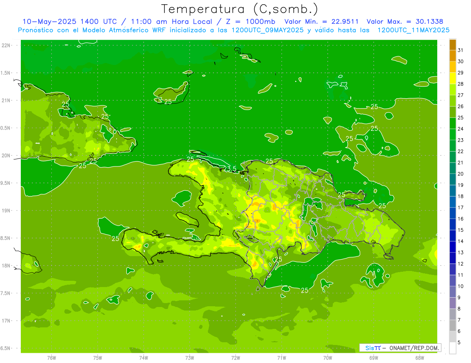Viewport: 471px width, 363px height.
Task: Click the teal legend swatch between 19 and 20
Action: tap(453, 179)
